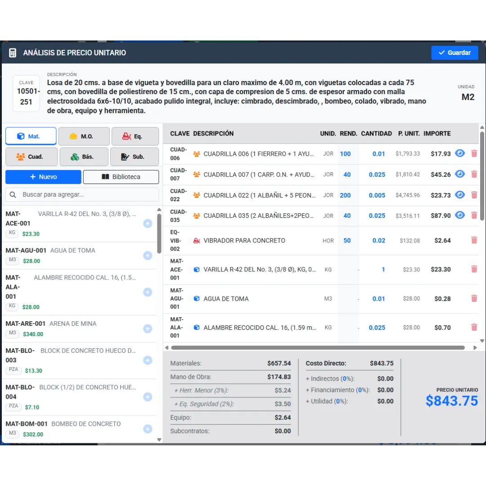Screen dimensions: 486x486
Task: Remove the CUAD-035 row using trash icon
Action: point(474,216)
